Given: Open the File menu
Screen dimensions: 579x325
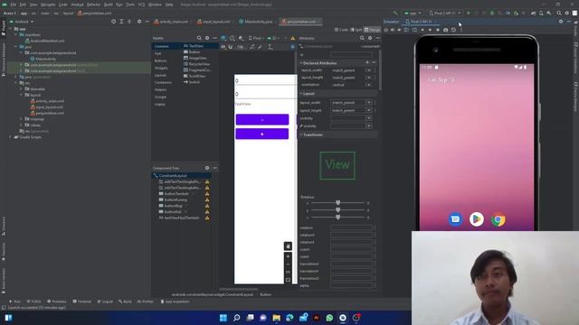Looking at the screenshot, I should coord(14,5).
